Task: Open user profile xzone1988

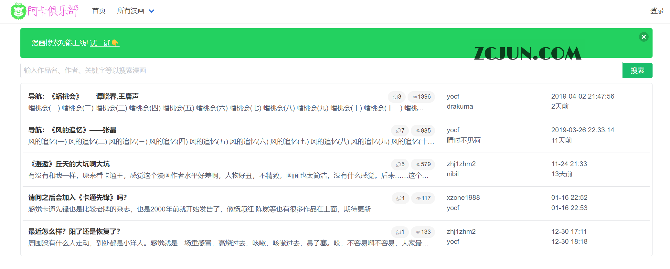Action: click(x=463, y=198)
